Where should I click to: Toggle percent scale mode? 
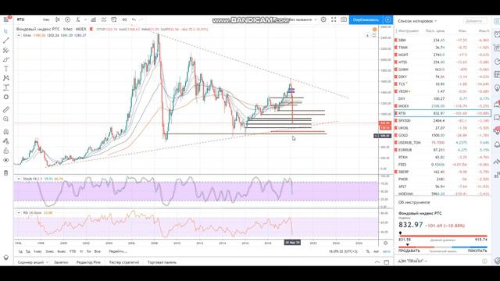(368, 251)
